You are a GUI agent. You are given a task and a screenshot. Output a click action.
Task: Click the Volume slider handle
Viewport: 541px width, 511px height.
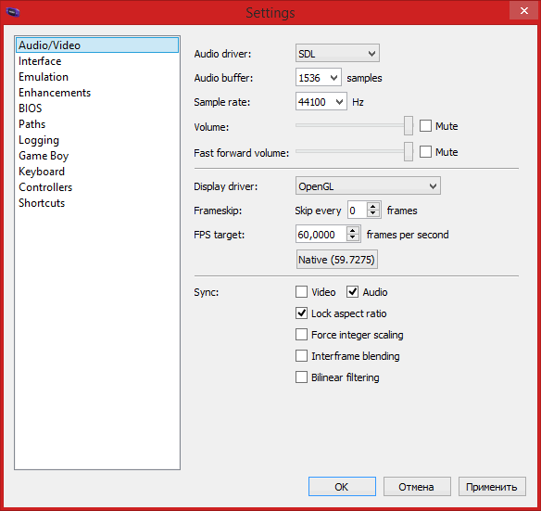409,125
